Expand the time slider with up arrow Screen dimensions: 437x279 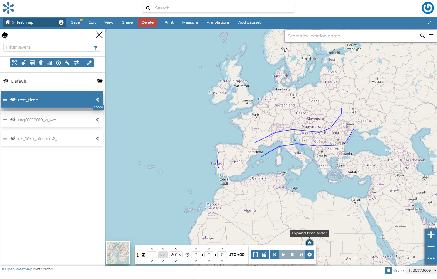click(309, 242)
